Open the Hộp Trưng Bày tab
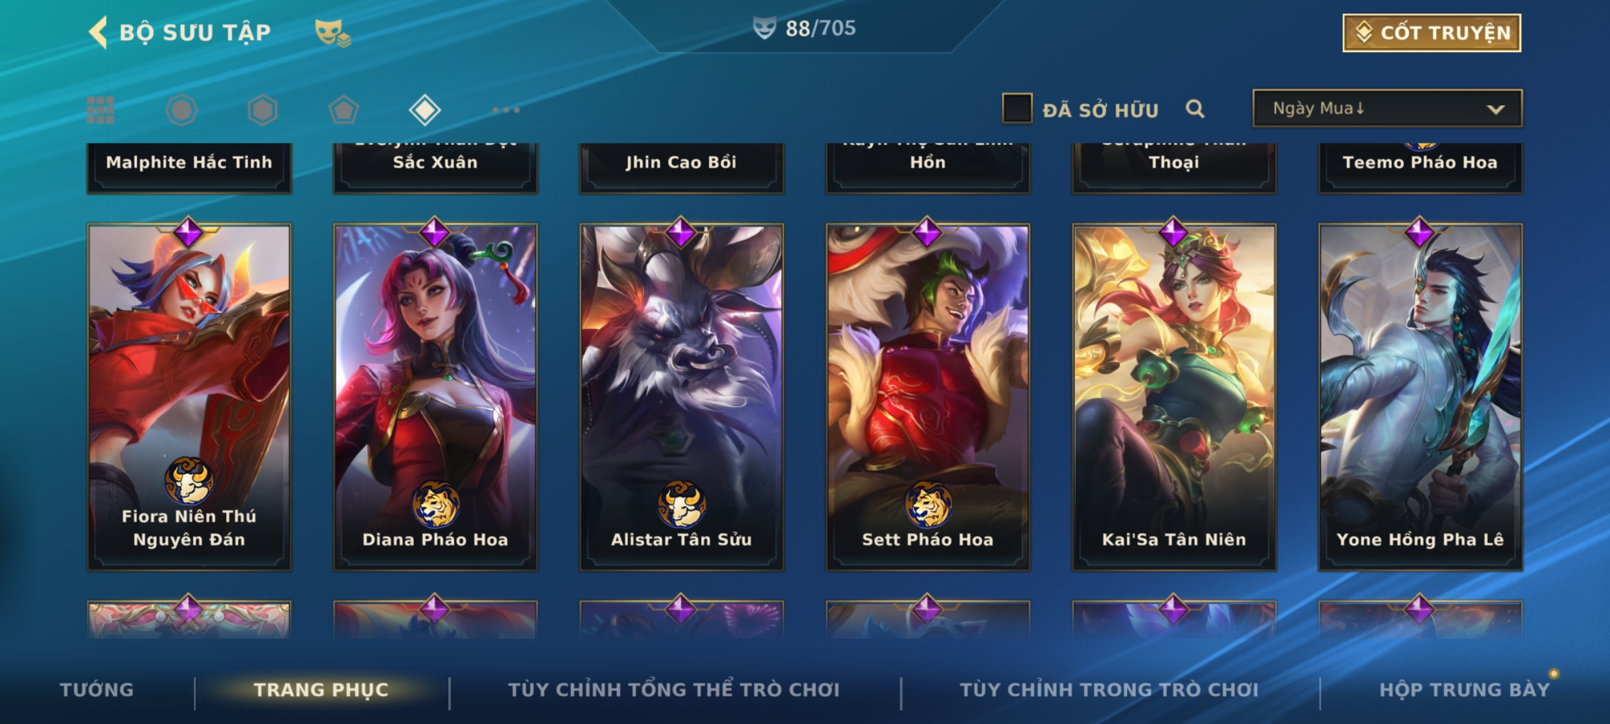The image size is (1610, 724). click(x=1464, y=690)
